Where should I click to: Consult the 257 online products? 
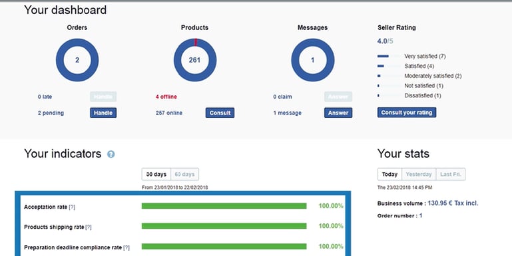point(220,113)
